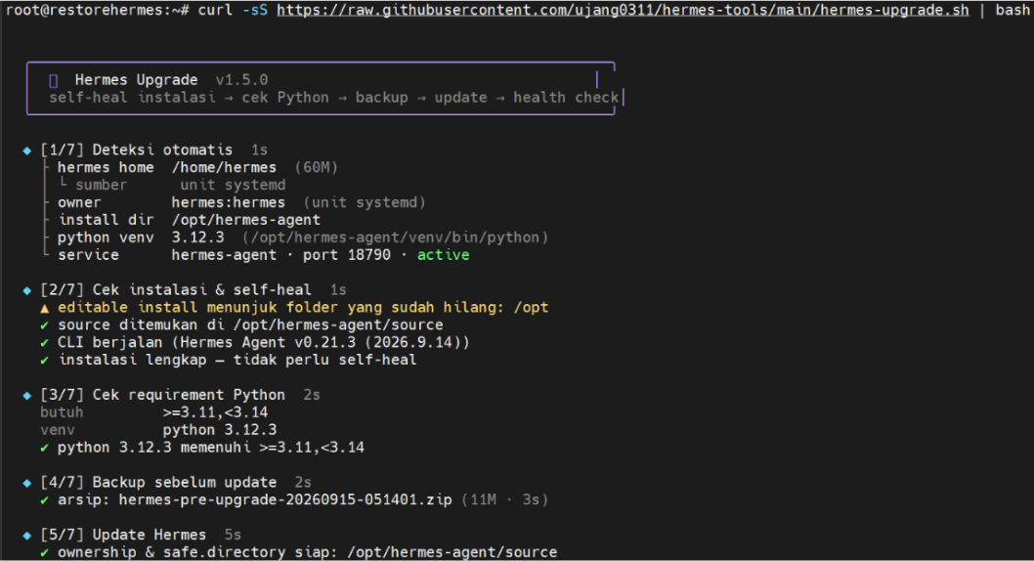The image size is (1034, 561).
Task: Click the blue diamond beside step 1/7
Action: pos(27,151)
